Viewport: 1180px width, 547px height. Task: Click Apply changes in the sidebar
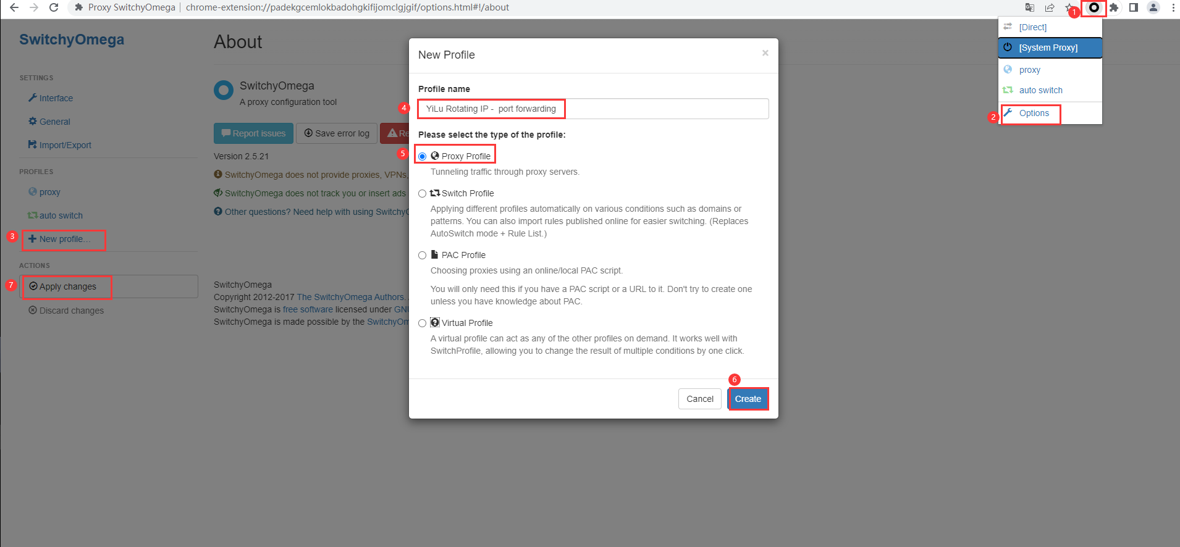pos(109,286)
